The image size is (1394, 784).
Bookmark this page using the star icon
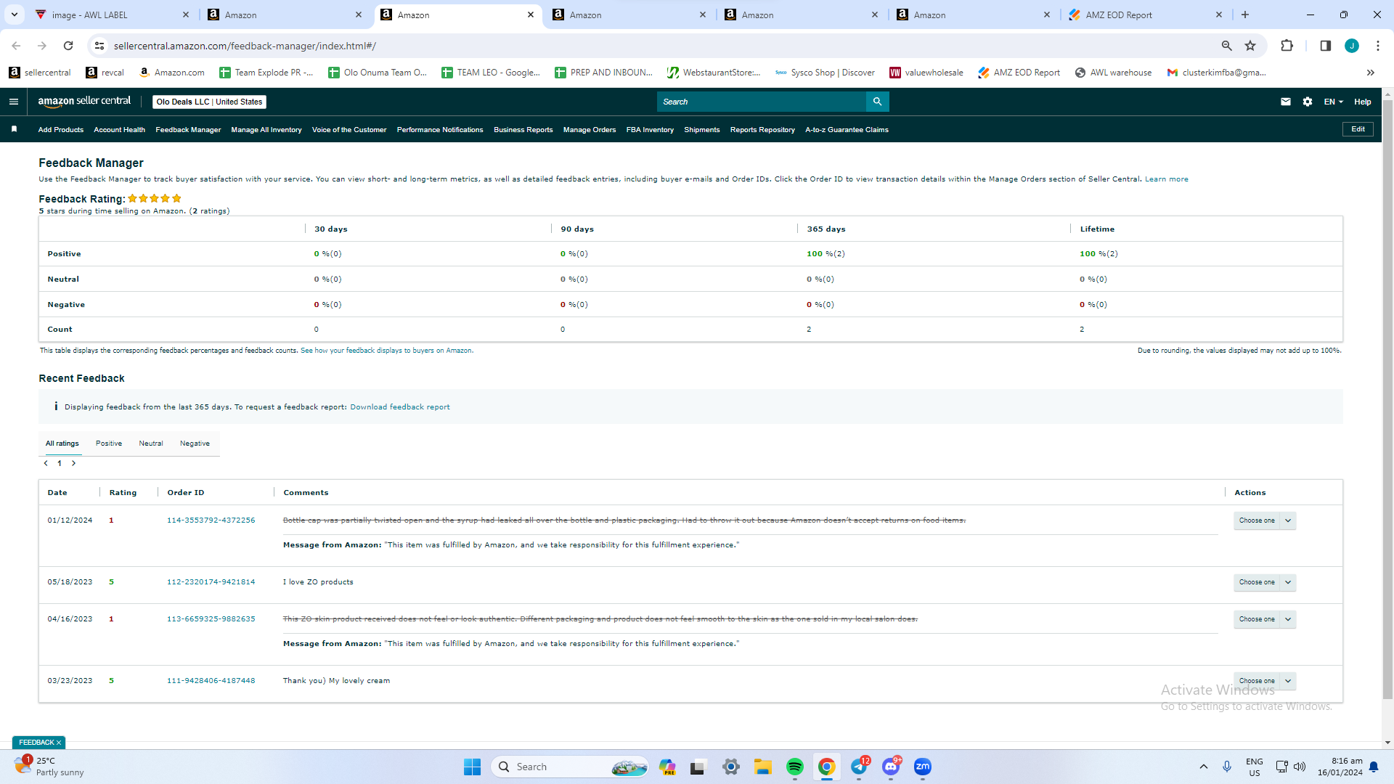(x=1250, y=46)
